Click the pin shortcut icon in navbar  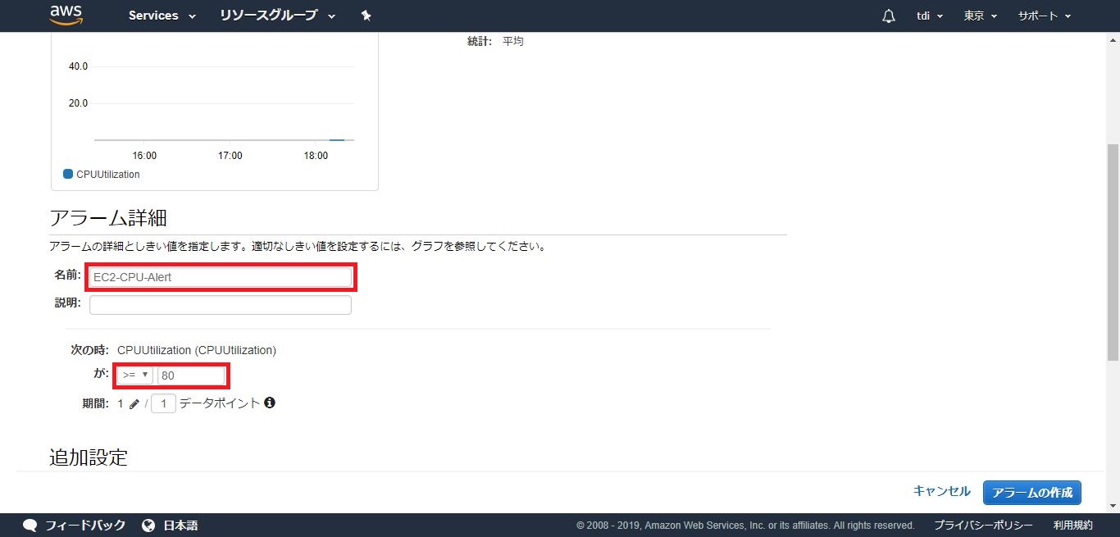point(367,16)
